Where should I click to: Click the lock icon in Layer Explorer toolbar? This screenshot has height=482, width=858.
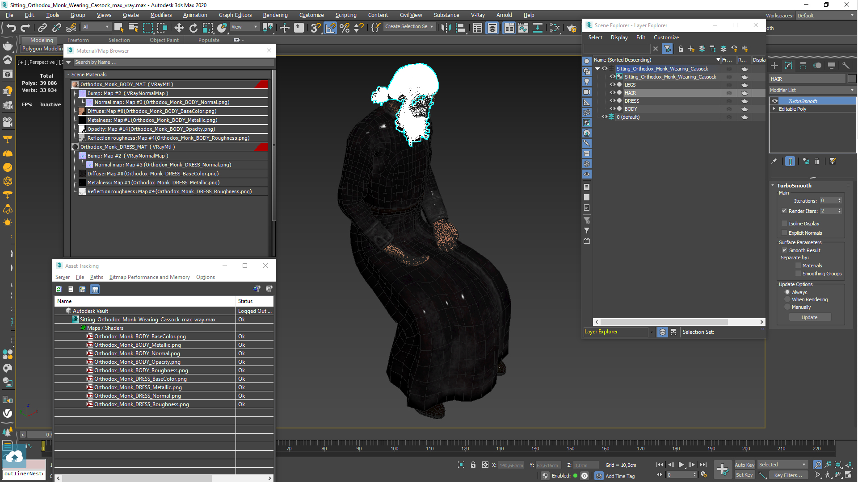(680, 49)
